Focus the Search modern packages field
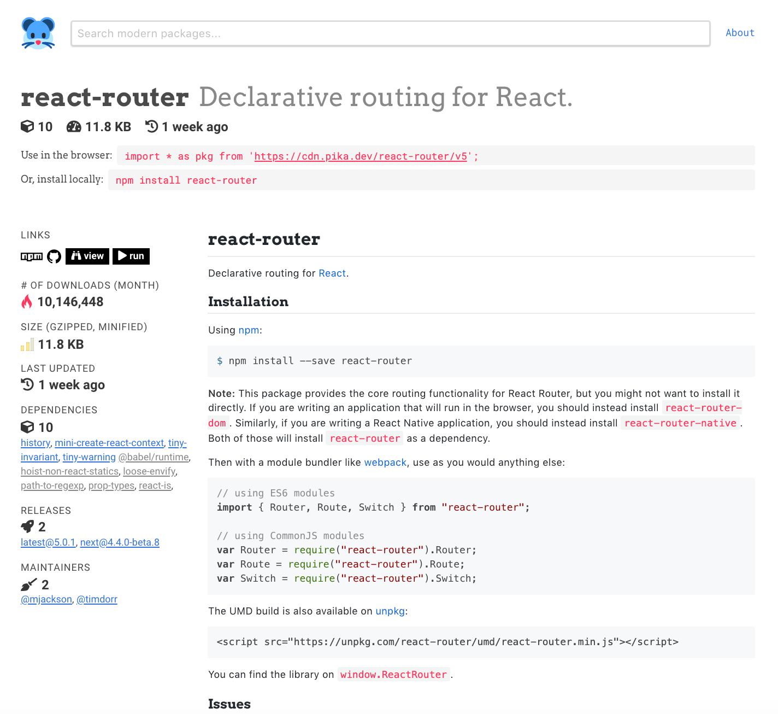 tap(390, 34)
